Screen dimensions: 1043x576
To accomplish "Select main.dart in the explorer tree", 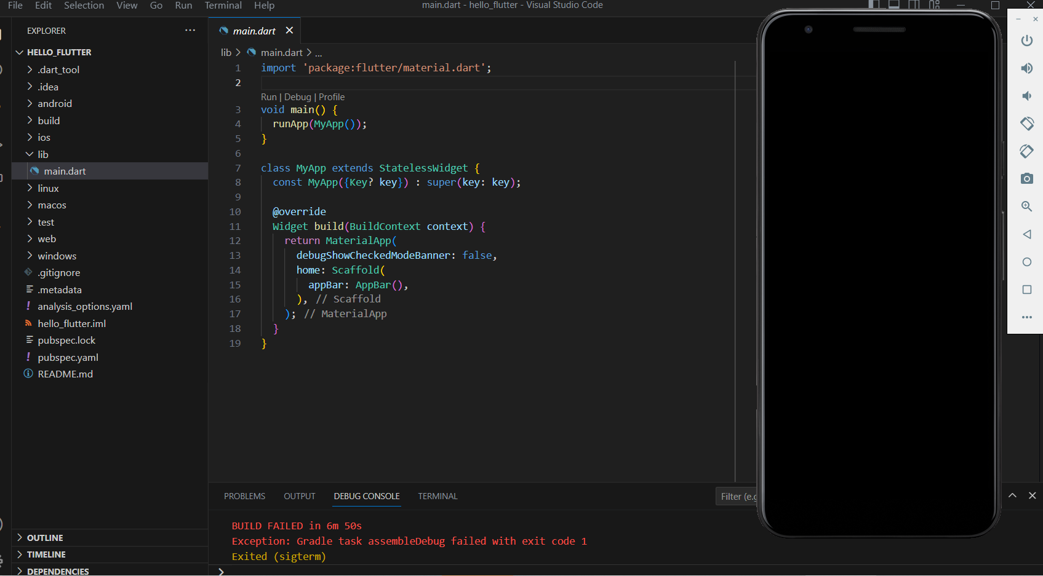I will pos(110,171).
